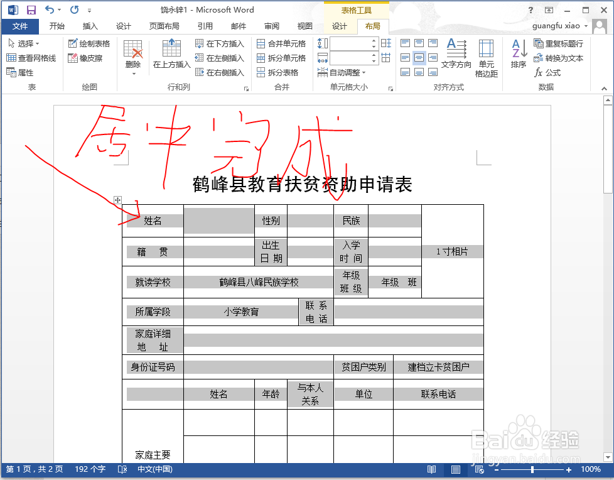Viewport: 614px width, 480px height.
Task: Select align top left option
Action: click(x=406, y=43)
